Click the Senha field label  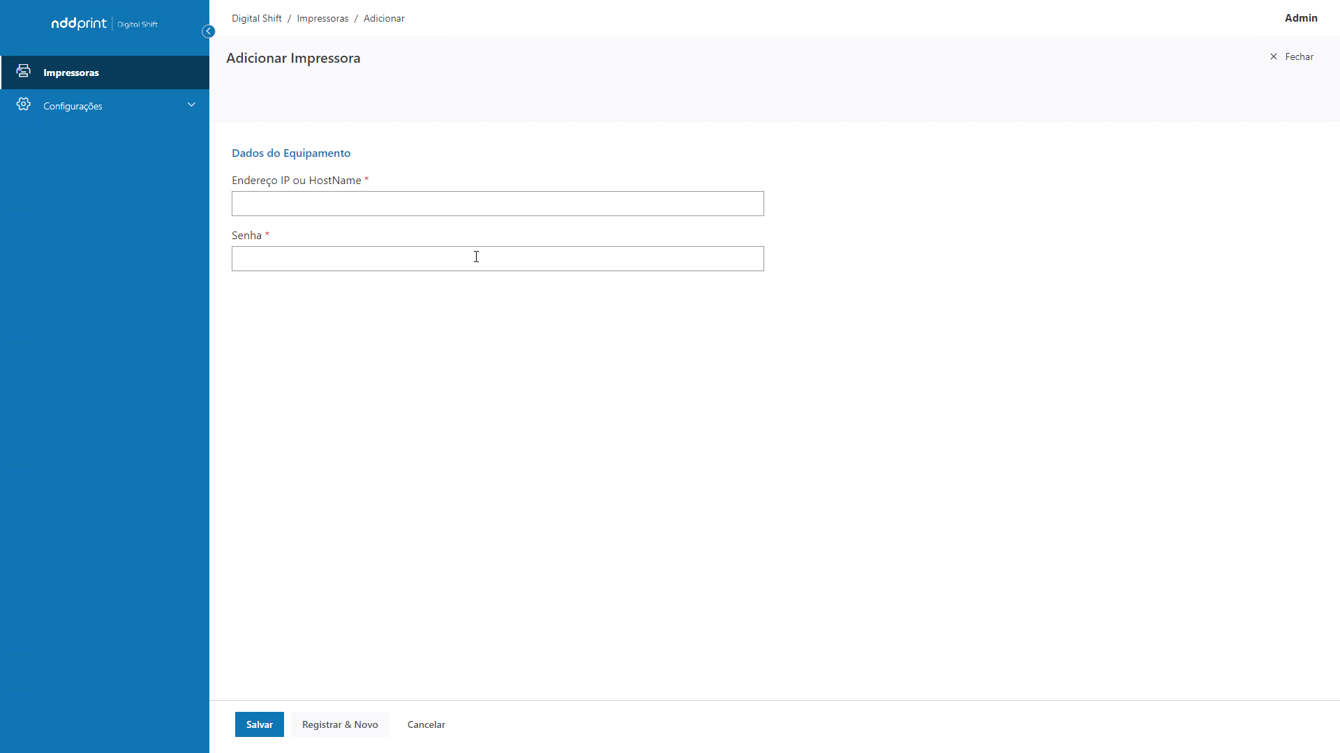pyautogui.click(x=246, y=236)
